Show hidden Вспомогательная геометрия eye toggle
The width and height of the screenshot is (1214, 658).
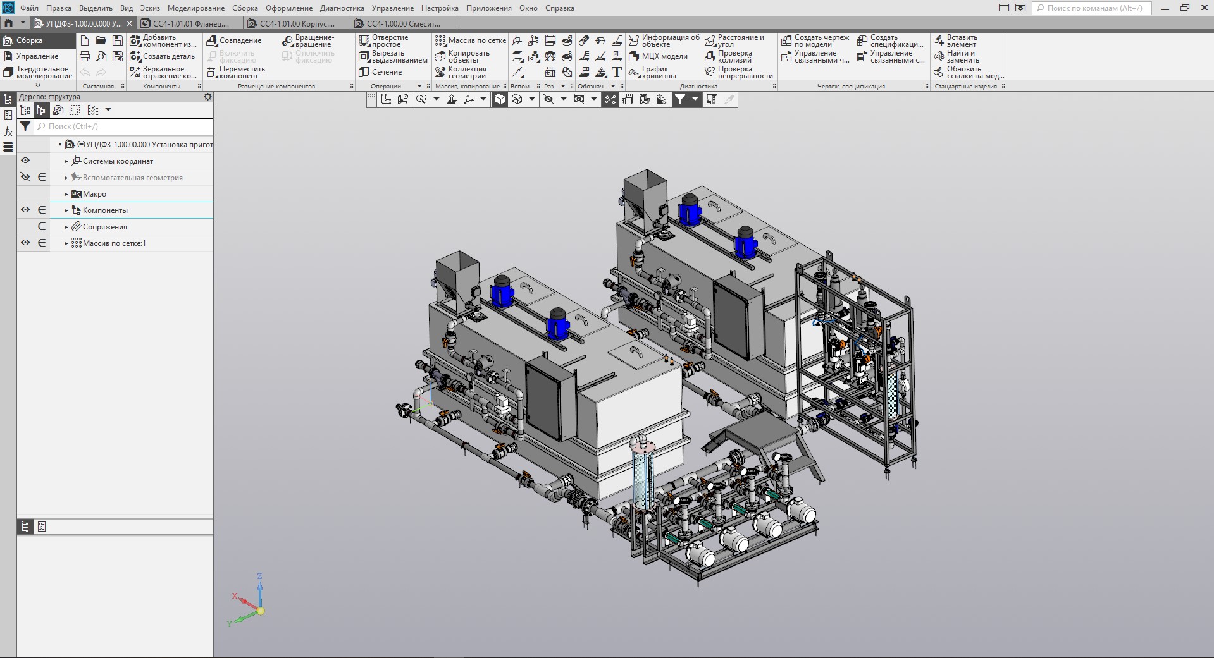25,178
